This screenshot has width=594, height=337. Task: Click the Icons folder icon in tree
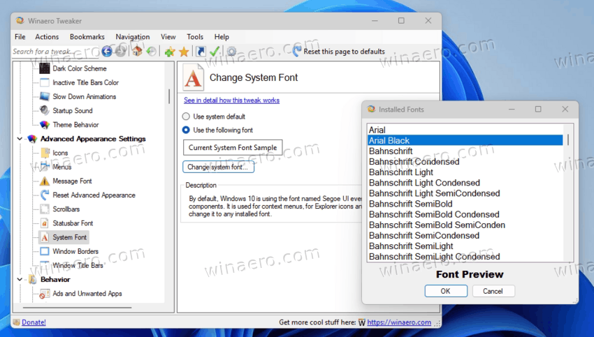click(45, 153)
